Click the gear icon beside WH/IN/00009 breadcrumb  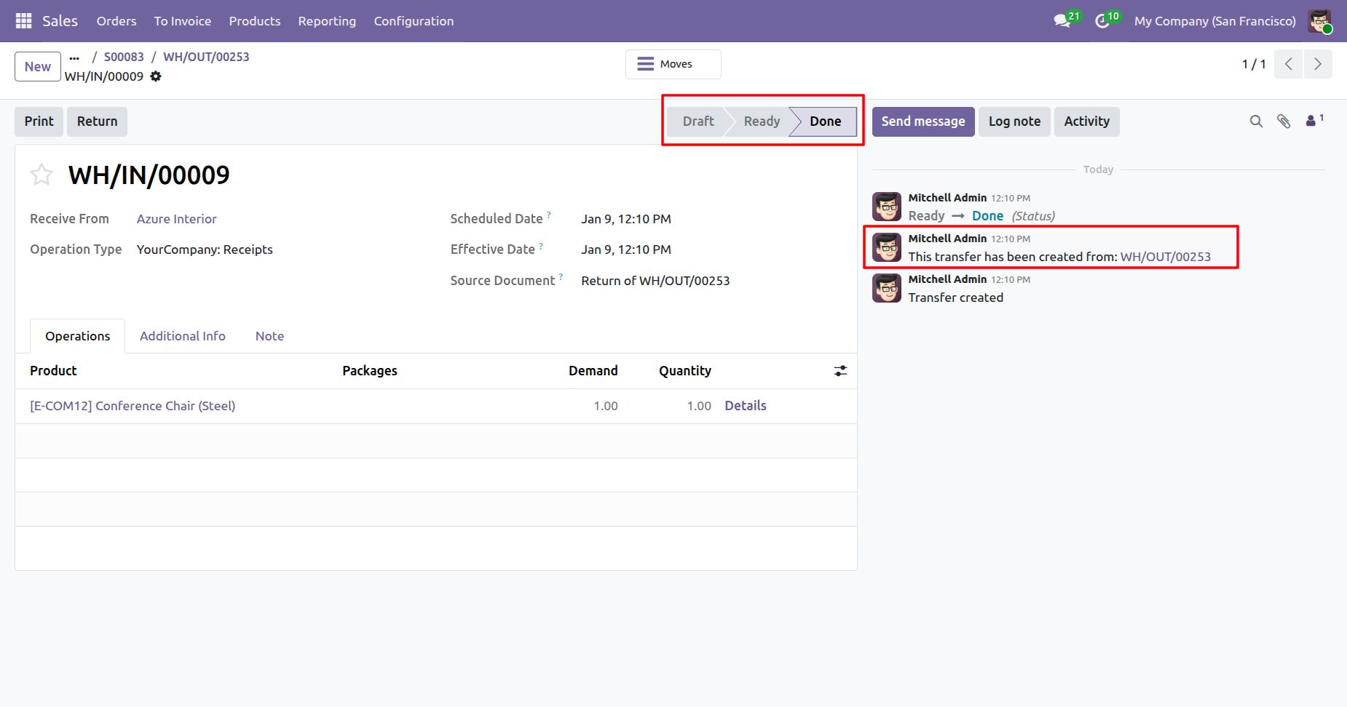click(156, 76)
